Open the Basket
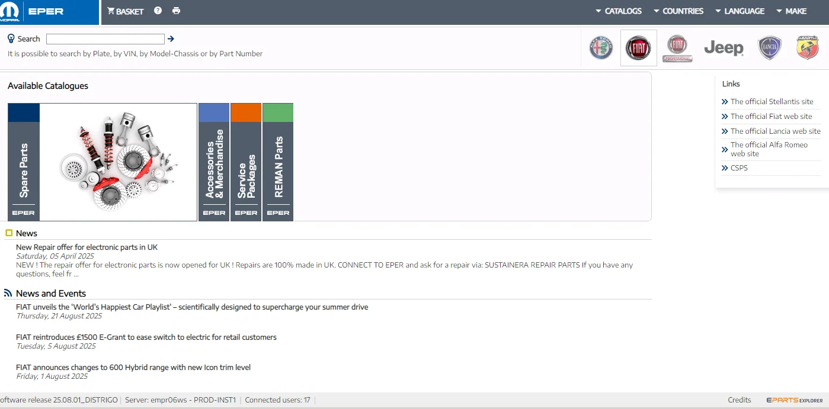The width and height of the screenshot is (829, 409). (126, 11)
